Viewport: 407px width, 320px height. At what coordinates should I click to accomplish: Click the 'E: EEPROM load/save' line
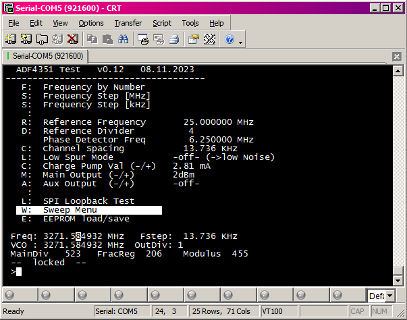click(x=76, y=219)
